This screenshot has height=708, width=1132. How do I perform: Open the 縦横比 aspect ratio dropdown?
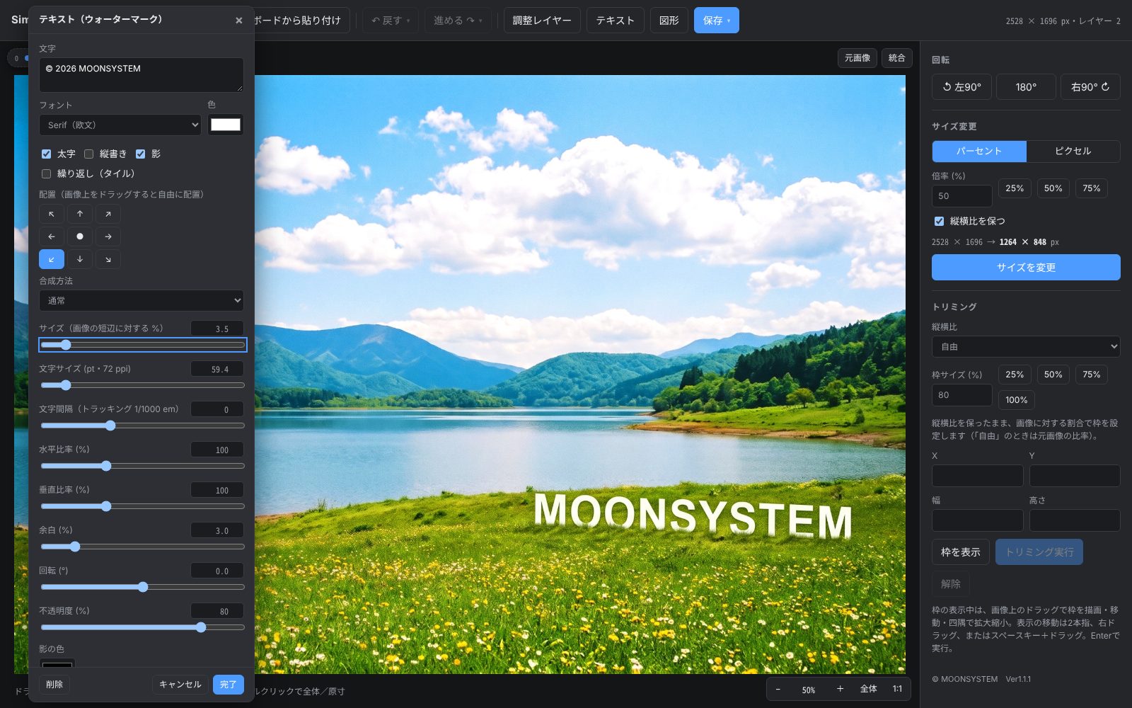1026,347
